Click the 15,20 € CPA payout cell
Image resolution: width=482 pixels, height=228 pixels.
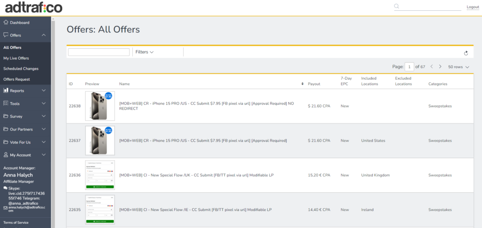pos(319,175)
